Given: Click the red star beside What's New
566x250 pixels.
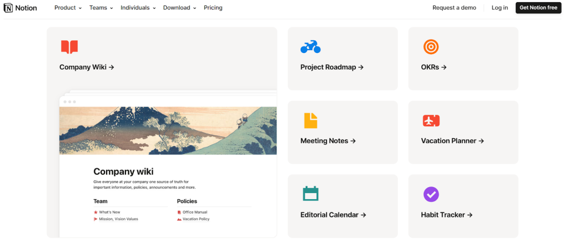Looking at the screenshot, I should [96, 212].
